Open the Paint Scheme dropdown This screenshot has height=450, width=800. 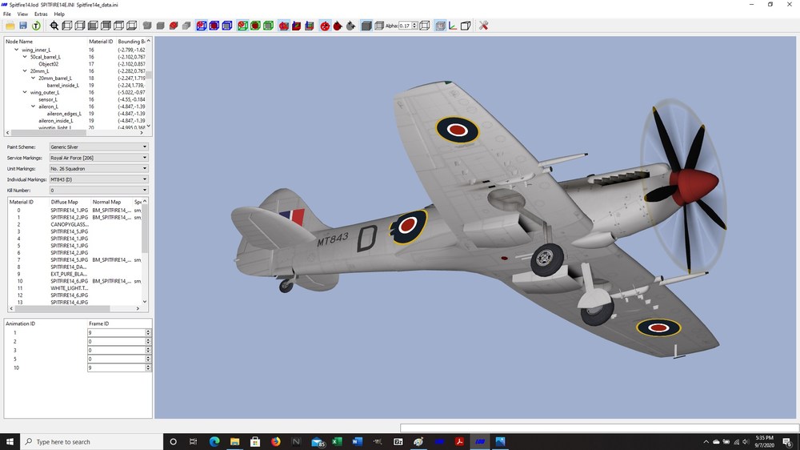[98, 147]
